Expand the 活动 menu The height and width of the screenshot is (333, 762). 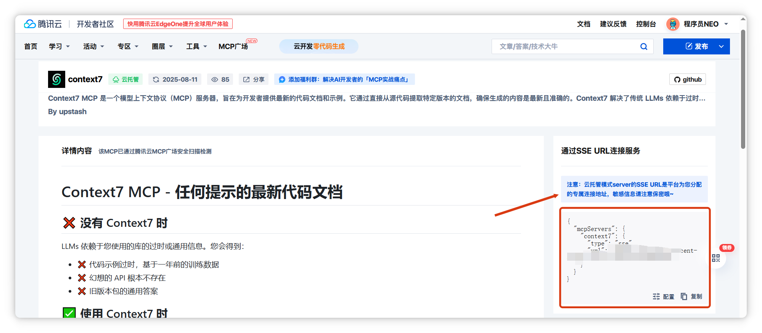[x=93, y=46]
